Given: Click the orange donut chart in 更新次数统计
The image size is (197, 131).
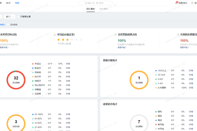Looking at the screenshot, I should (x=139, y=80).
